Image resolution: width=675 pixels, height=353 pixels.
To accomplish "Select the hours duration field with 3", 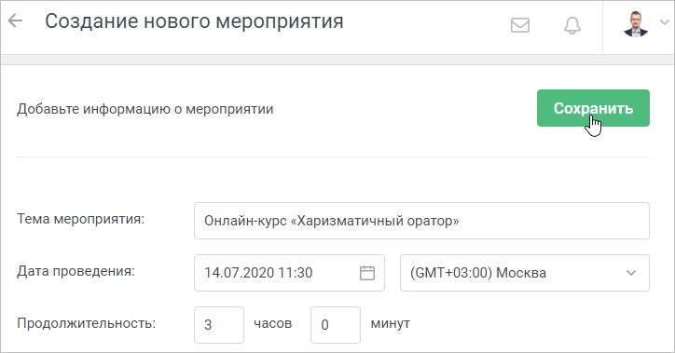I will pyautogui.click(x=219, y=325).
